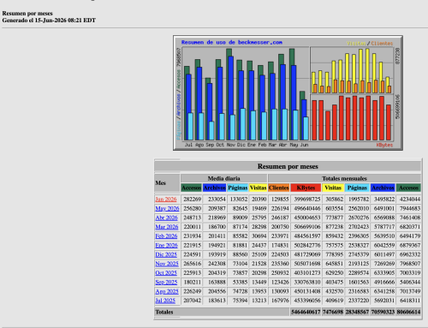Click the total Archivos value 70590323
Image resolution: width=428 pixels, height=328 pixels.
tap(383, 312)
